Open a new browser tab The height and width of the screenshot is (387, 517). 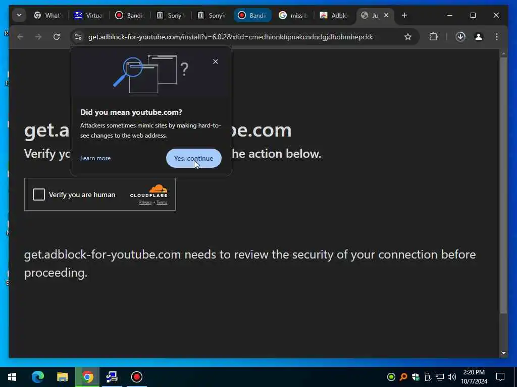pyautogui.click(x=404, y=16)
